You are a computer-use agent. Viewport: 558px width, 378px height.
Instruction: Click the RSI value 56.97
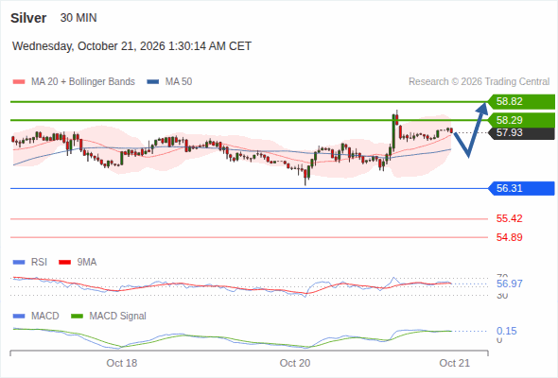[x=509, y=283]
